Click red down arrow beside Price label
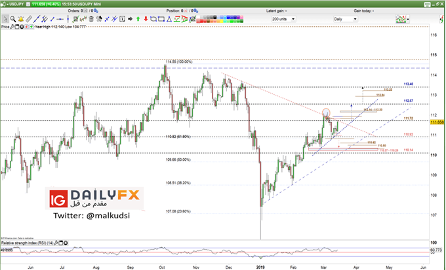This screenshot has height=270, width=446. click(26, 27)
